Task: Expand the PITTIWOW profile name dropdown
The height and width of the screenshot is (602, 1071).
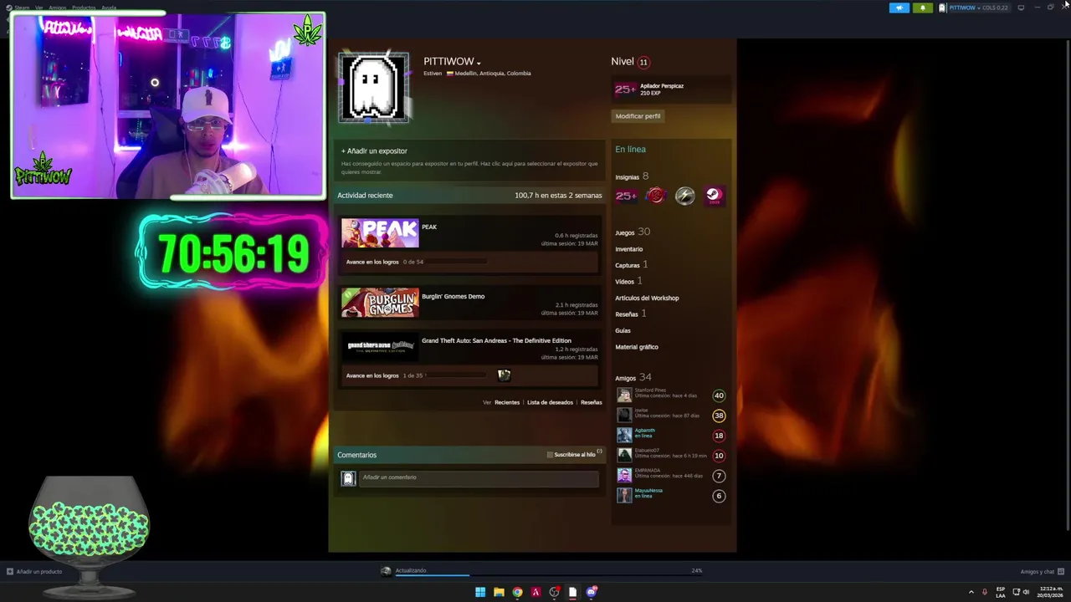Action: pyautogui.click(x=479, y=63)
